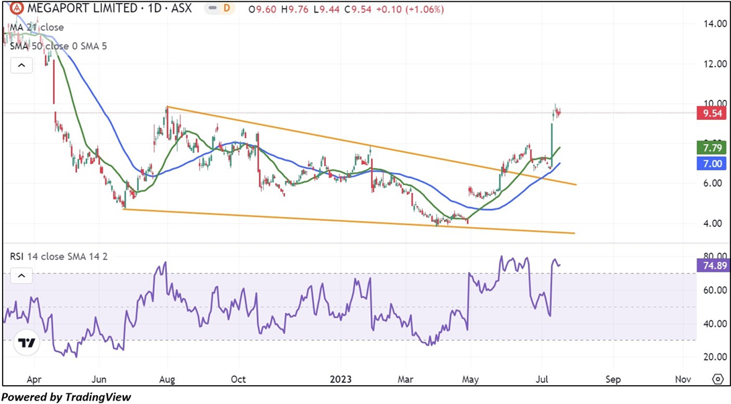The image size is (731, 404).
Task: Click the high value H9.76
Action: point(294,9)
